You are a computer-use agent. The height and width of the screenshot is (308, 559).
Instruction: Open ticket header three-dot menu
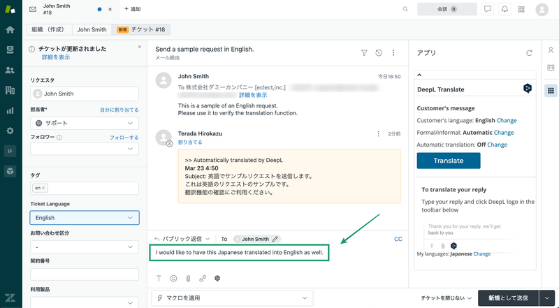point(393,53)
